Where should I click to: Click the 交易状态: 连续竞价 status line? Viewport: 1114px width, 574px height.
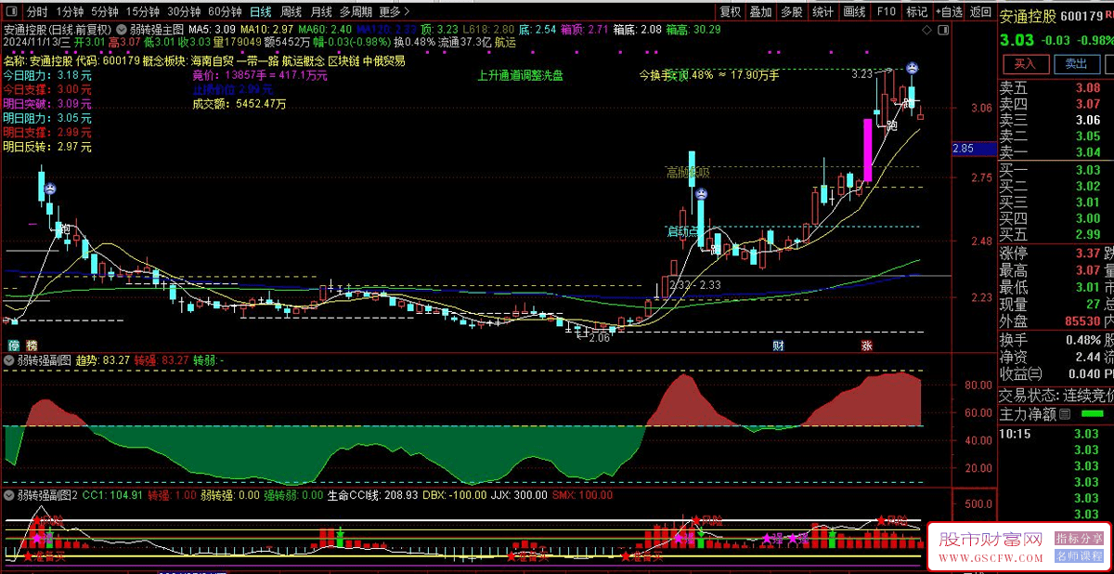coord(1056,396)
